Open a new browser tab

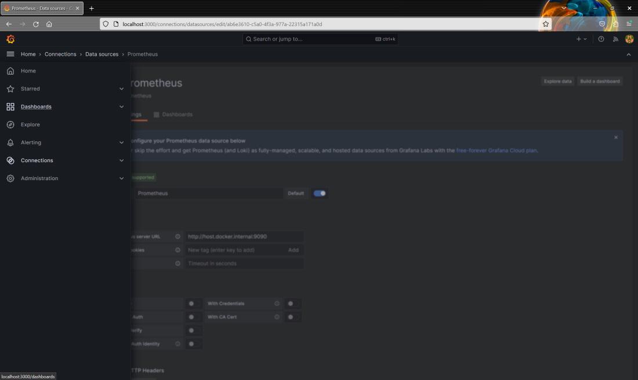(x=92, y=8)
